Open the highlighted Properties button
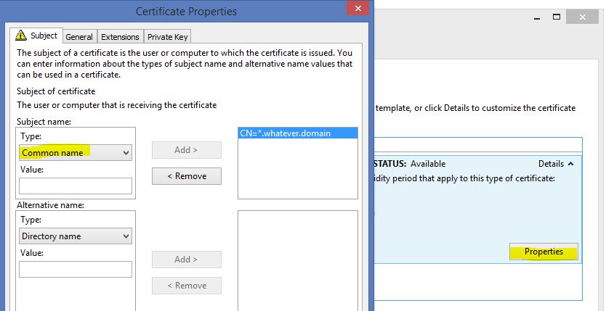The width and height of the screenshot is (606, 311). point(543,252)
